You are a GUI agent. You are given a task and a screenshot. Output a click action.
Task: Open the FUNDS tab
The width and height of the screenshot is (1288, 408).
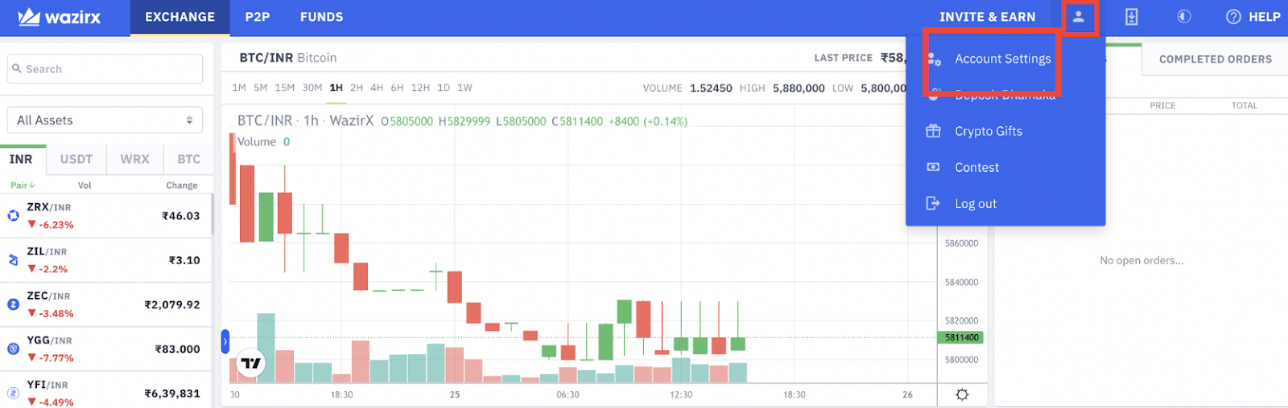[321, 17]
